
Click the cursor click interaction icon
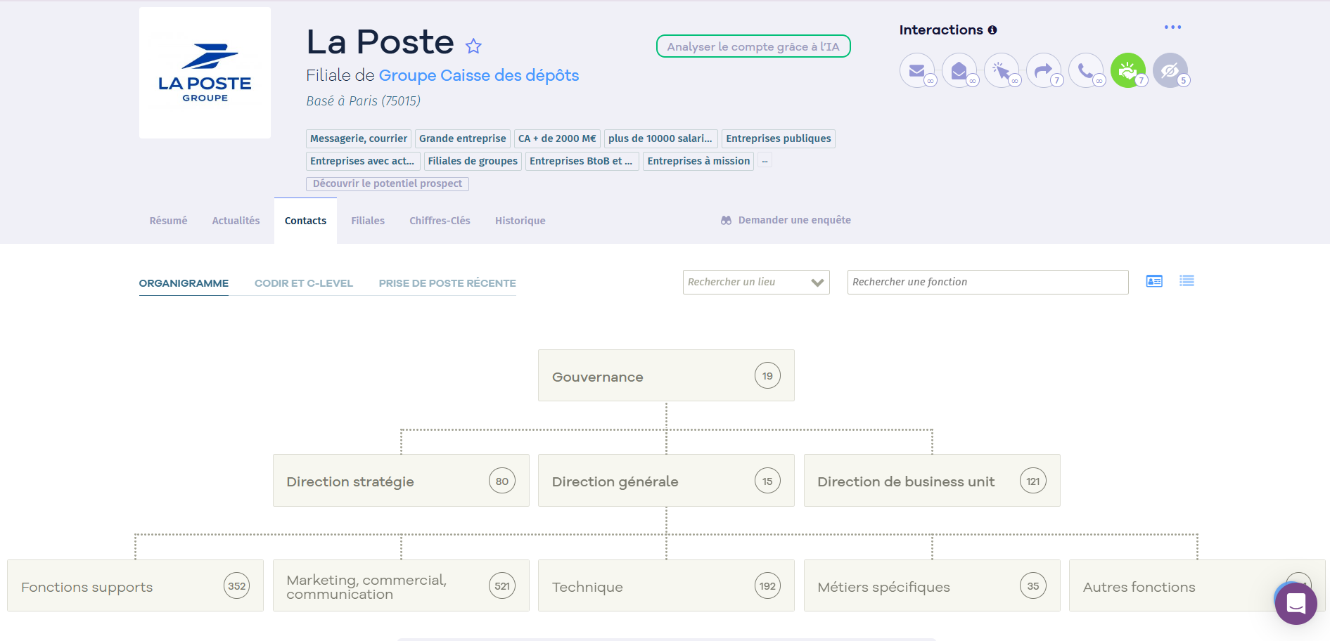click(x=1001, y=70)
